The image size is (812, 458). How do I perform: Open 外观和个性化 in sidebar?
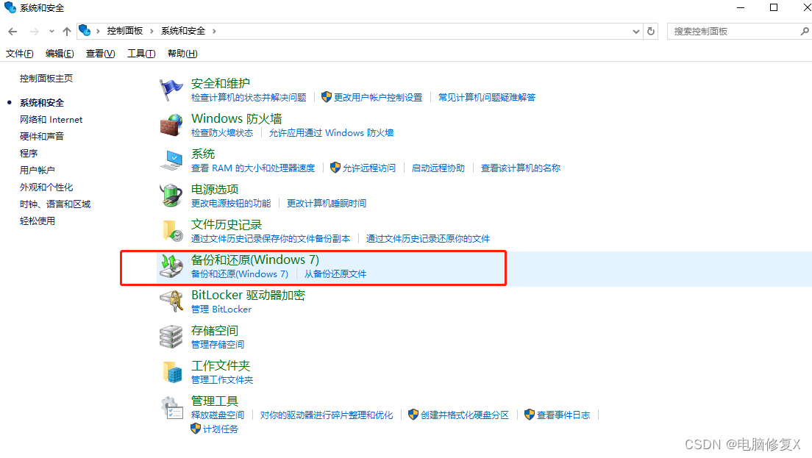coord(46,187)
